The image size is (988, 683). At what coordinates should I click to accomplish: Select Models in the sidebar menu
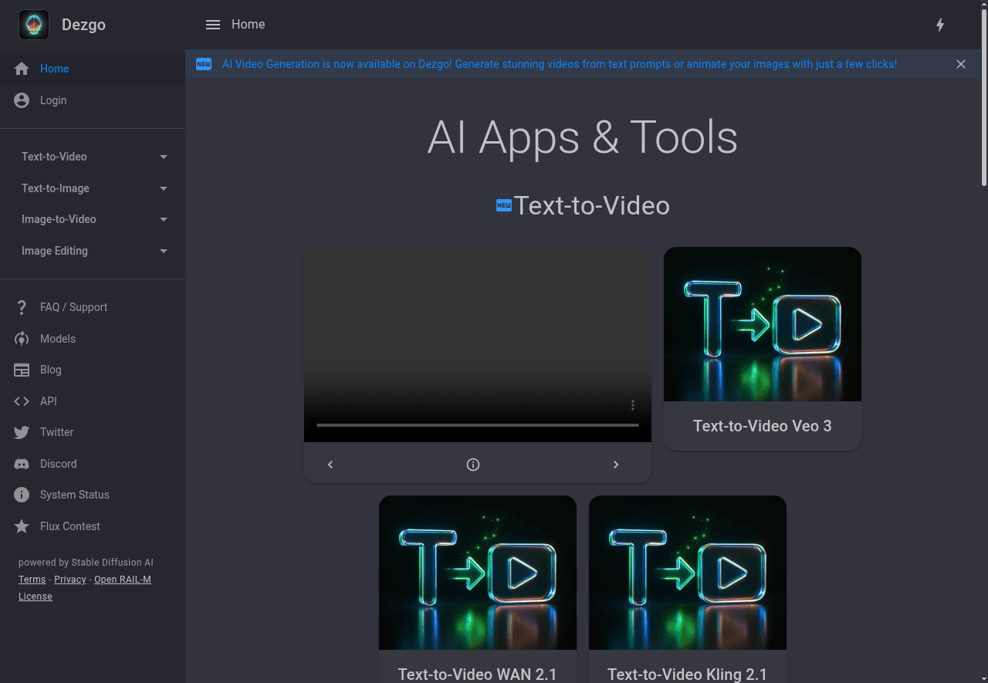(58, 339)
